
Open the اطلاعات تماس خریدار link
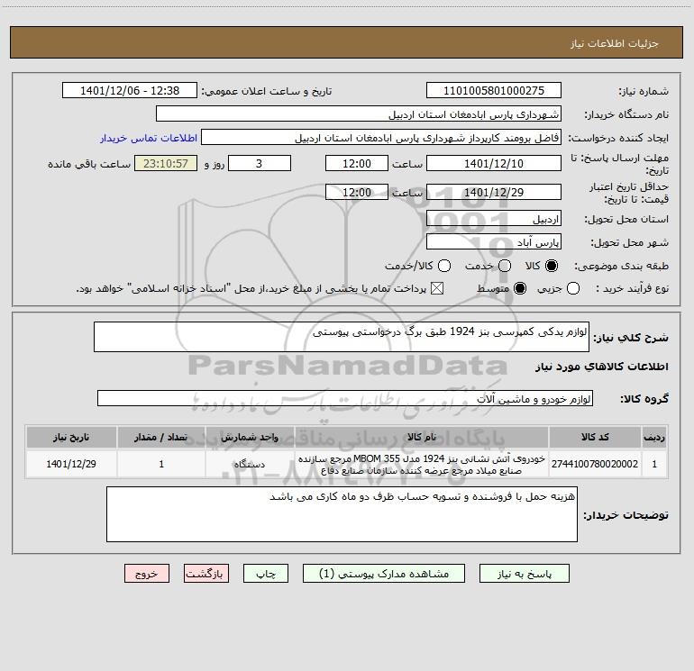pyautogui.click(x=149, y=138)
